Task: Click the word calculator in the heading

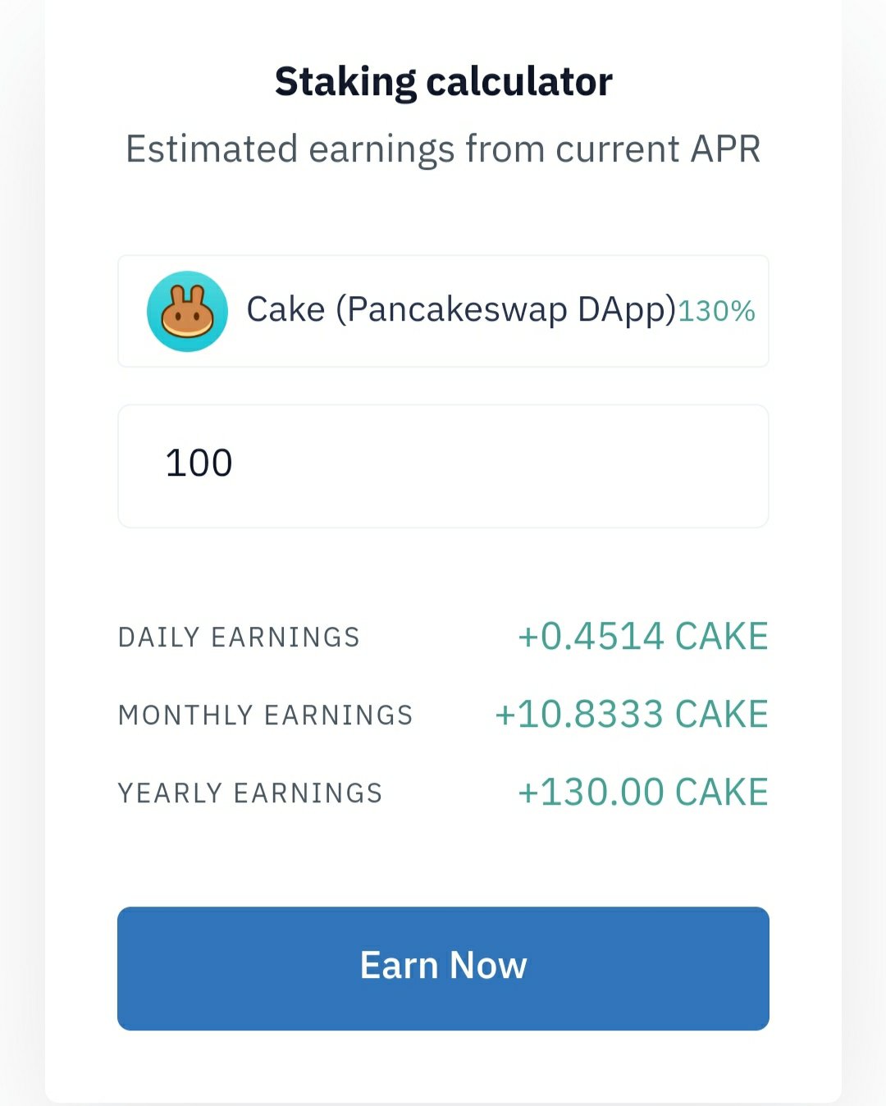Action: (x=519, y=82)
